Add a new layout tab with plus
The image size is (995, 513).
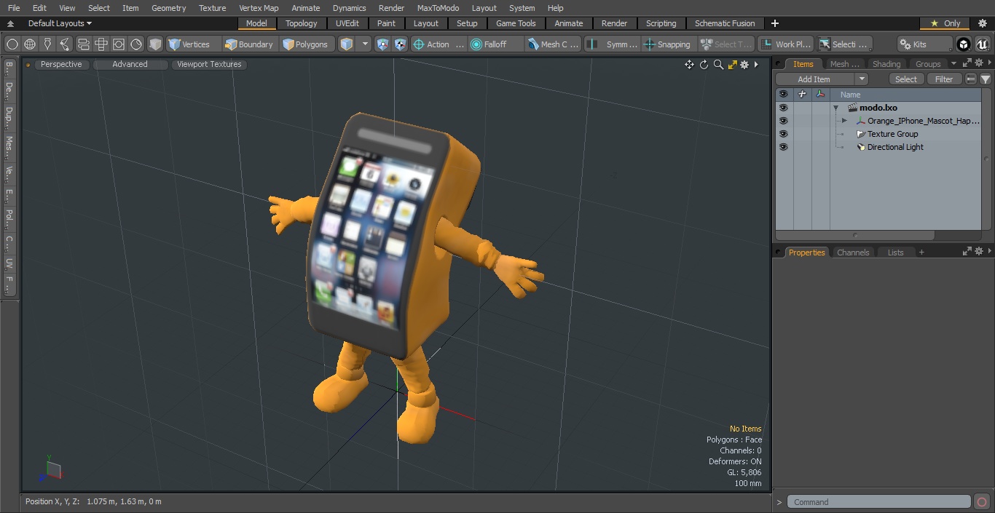coord(774,23)
